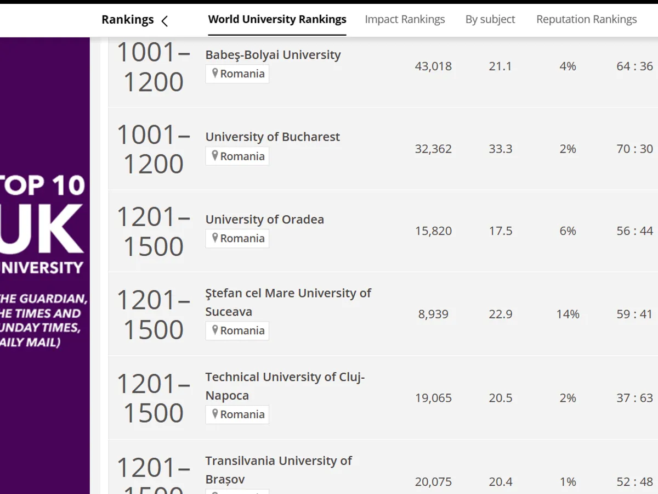Screen dimensions: 658x494
Task: Click the Romania tag under University of Bucharest
Action: 242,156
